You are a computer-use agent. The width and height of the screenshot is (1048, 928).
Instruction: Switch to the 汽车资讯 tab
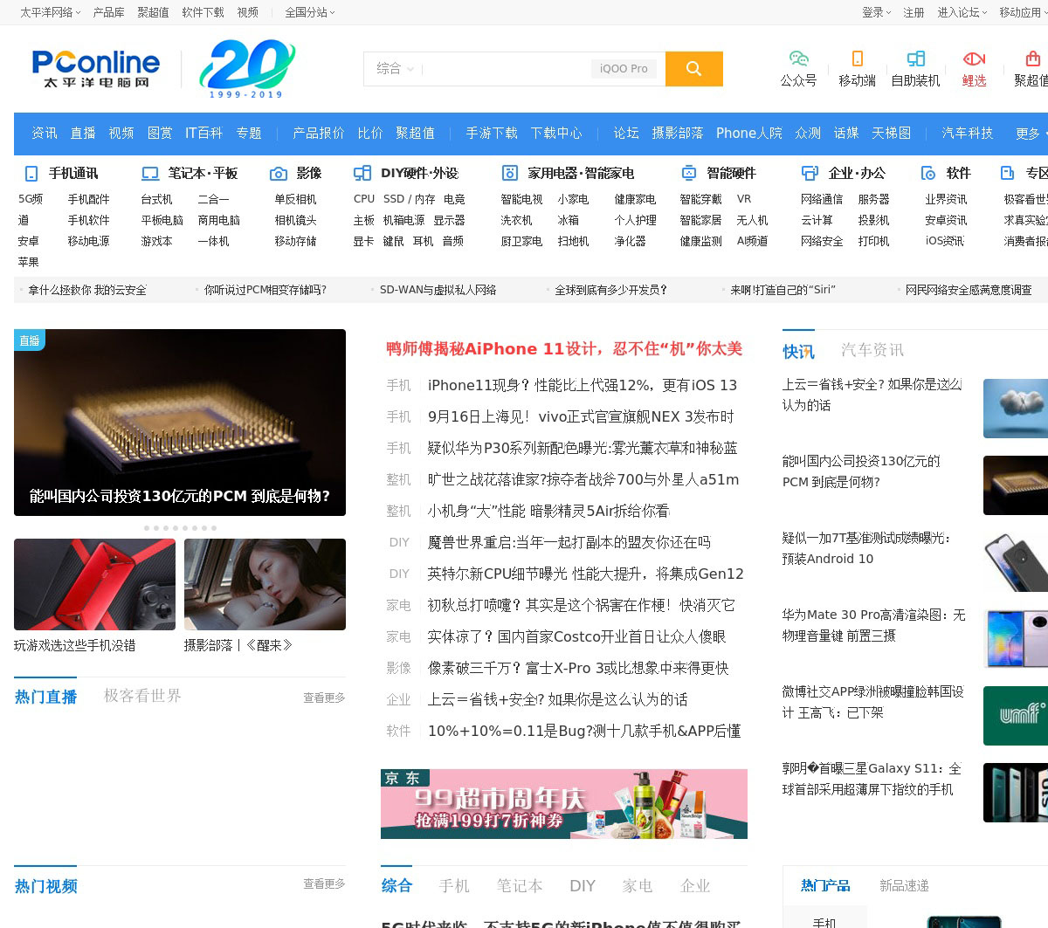(x=872, y=350)
